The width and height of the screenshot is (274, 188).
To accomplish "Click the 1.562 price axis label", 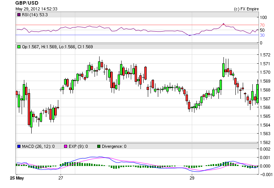I will tap(265, 142).
